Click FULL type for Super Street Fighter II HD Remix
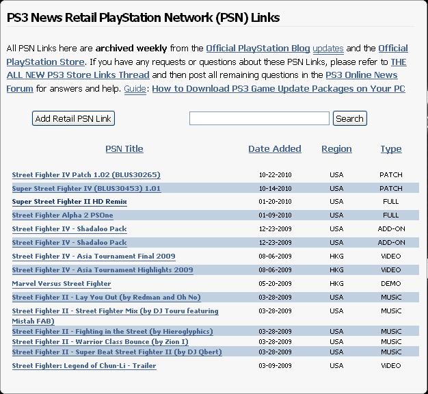The width and height of the screenshot is (428, 394). point(391,202)
